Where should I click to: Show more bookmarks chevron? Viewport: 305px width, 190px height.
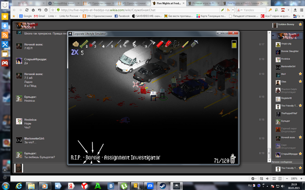coord(303,16)
